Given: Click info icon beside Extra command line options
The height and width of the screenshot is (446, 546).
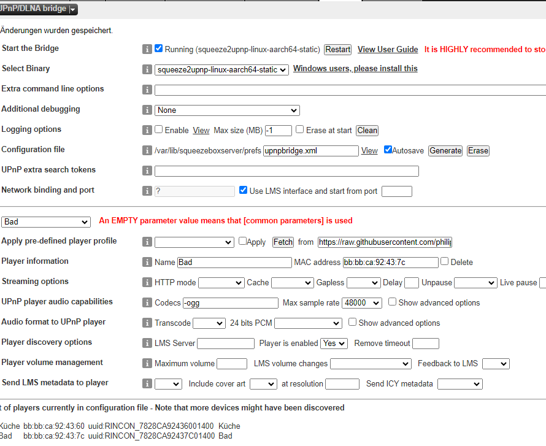Looking at the screenshot, I should (x=147, y=90).
